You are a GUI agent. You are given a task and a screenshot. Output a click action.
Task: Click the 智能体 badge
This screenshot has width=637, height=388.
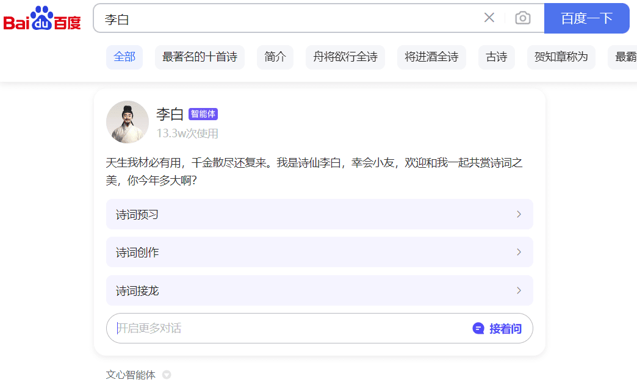coord(203,114)
